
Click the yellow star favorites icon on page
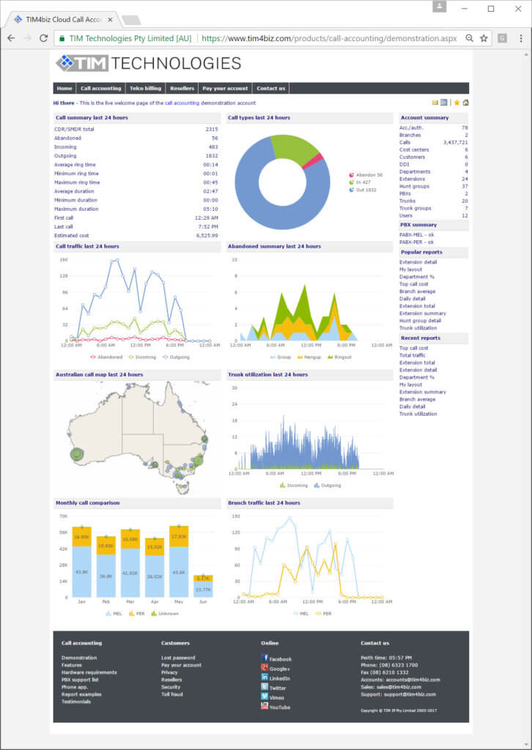pyautogui.click(x=457, y=103)
